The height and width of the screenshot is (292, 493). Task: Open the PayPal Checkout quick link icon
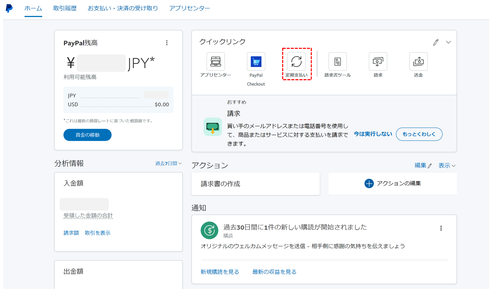tap(256, 61)
